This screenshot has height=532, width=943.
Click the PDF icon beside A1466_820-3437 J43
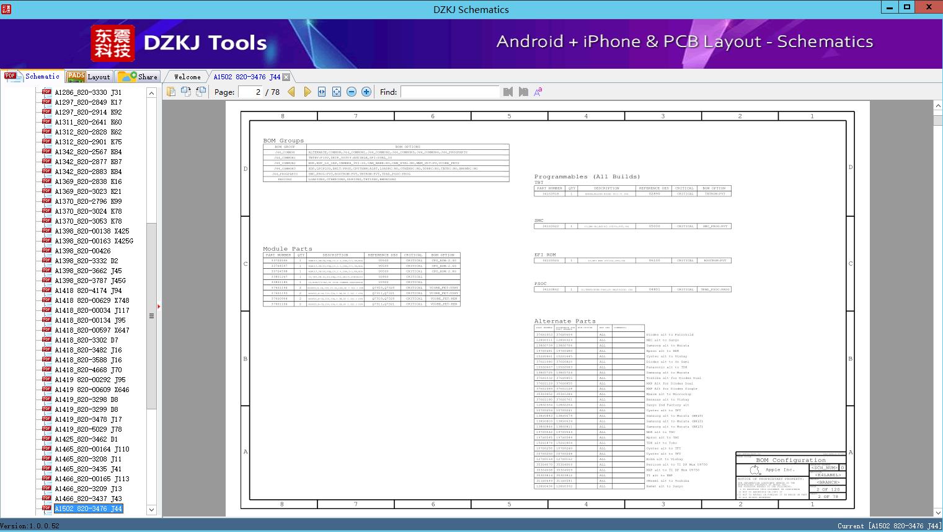[x=46, y=499]
